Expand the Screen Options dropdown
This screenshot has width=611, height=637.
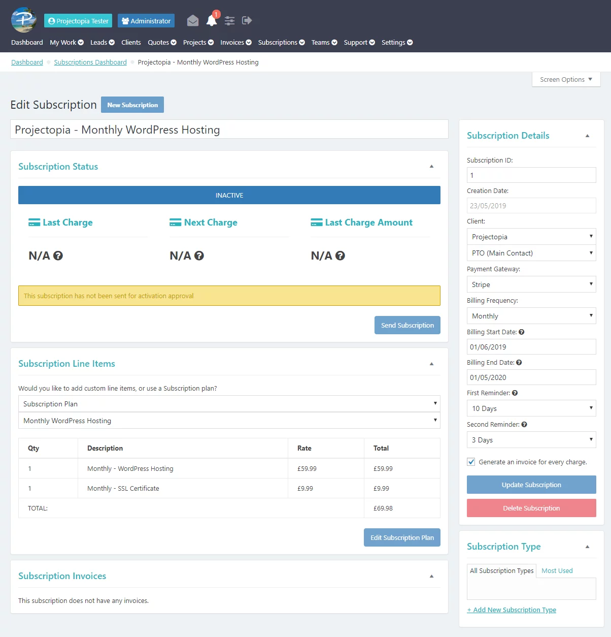[566, 80]
